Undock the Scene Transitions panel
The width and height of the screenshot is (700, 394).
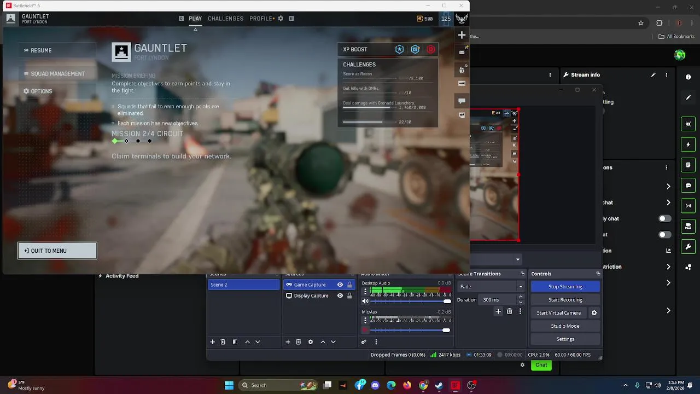point(522,274)
